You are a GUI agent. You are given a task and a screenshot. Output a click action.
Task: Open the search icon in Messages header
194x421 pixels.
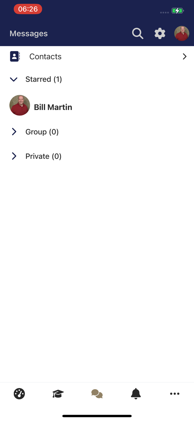pyautogui.click(x=137, y=33)
